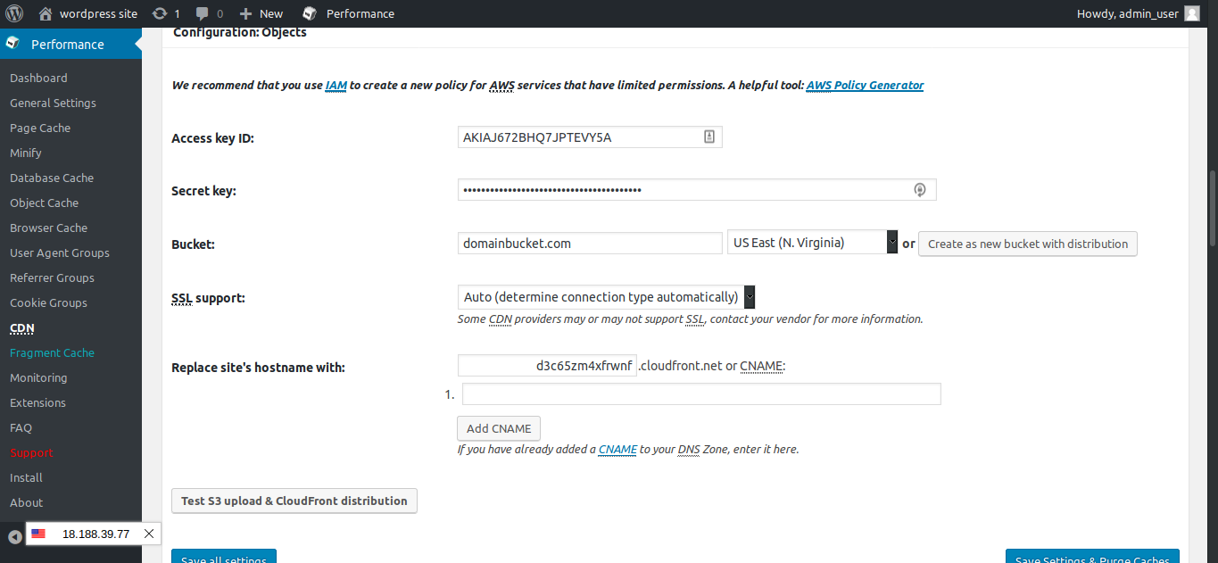Open Page Cache settings in sidebar
The image size is (1218, 563).
pos(40,128)
